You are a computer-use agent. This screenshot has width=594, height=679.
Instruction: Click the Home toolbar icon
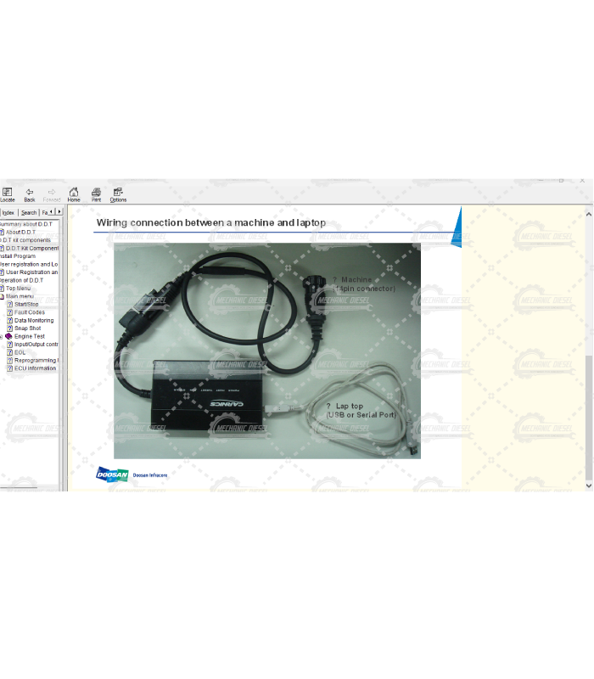point(74,194)
